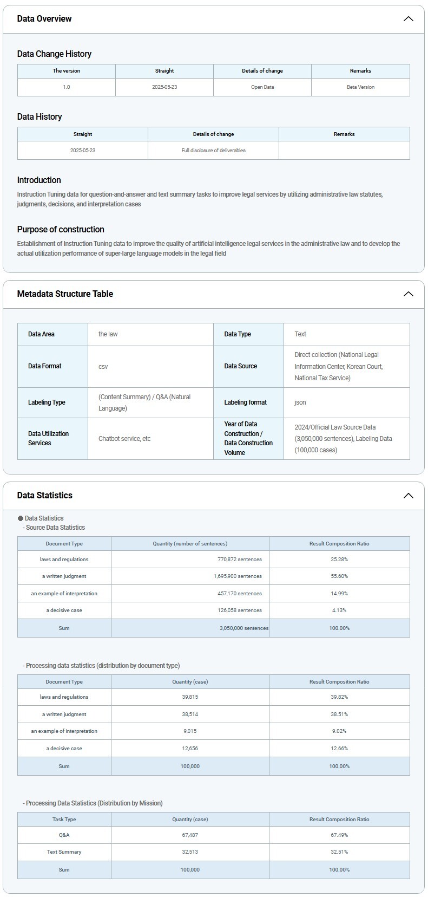Screen dimensions: 428x897
Task: Click the 'json' Labeling format value
Action: 300,402
